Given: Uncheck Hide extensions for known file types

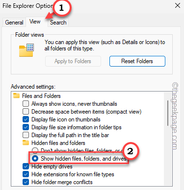Looking at the screenshot, I should point(26,174).
